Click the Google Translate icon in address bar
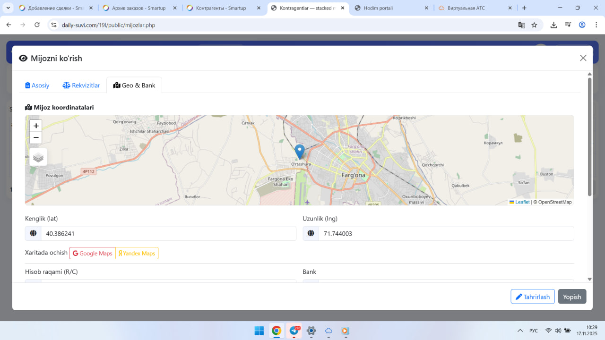Image resolution: width=605 pixels, height=340 pixels. coord(521,25)
